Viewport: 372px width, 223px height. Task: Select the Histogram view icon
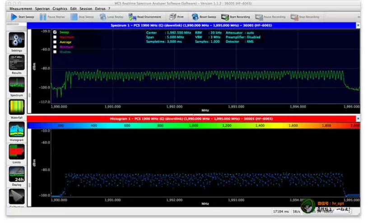(17, 130)
